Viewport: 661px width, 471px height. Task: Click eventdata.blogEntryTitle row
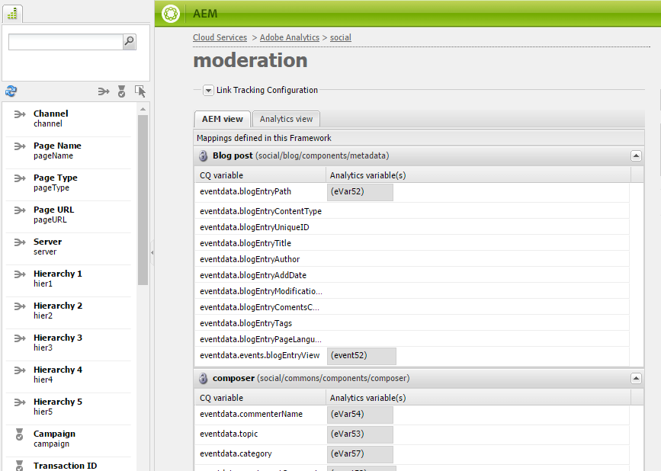click(x=412, y=243)
